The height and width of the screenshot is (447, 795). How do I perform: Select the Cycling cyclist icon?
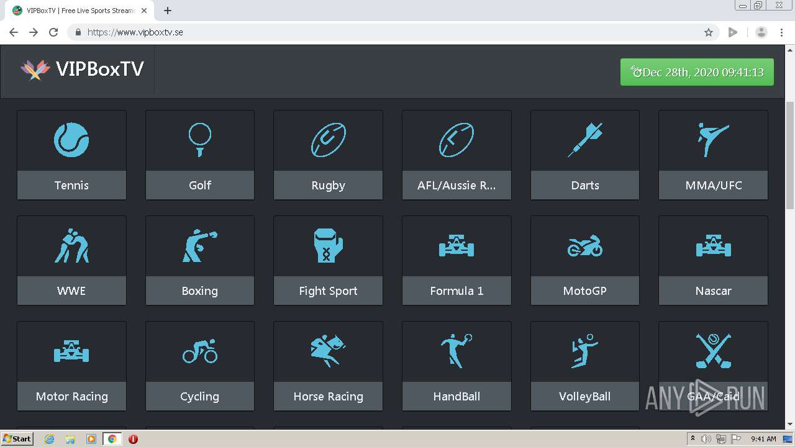click(200, 351)
